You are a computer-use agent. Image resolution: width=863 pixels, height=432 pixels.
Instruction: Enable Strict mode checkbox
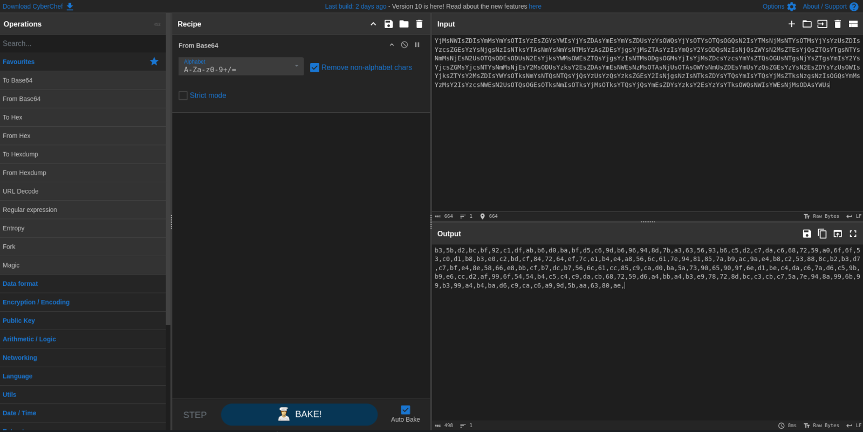[183, 95]
